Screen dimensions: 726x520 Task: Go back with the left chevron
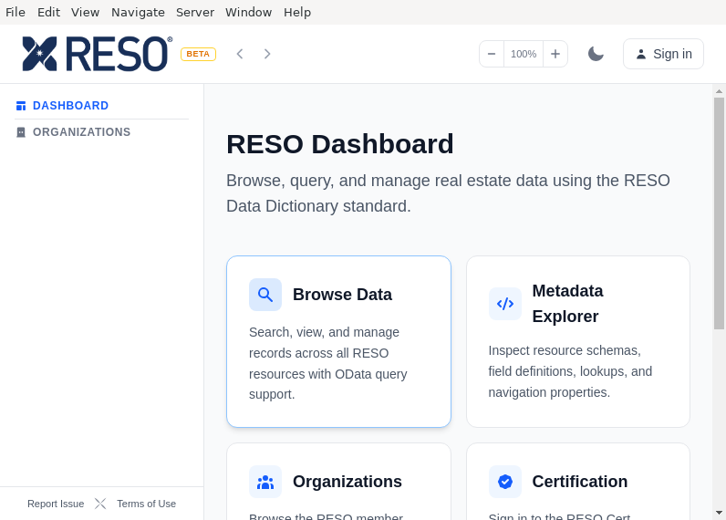pyautogui.click(x=239, y=54)
